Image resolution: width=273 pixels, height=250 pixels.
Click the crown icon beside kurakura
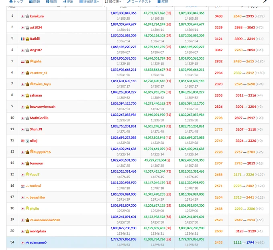point(27,16)
